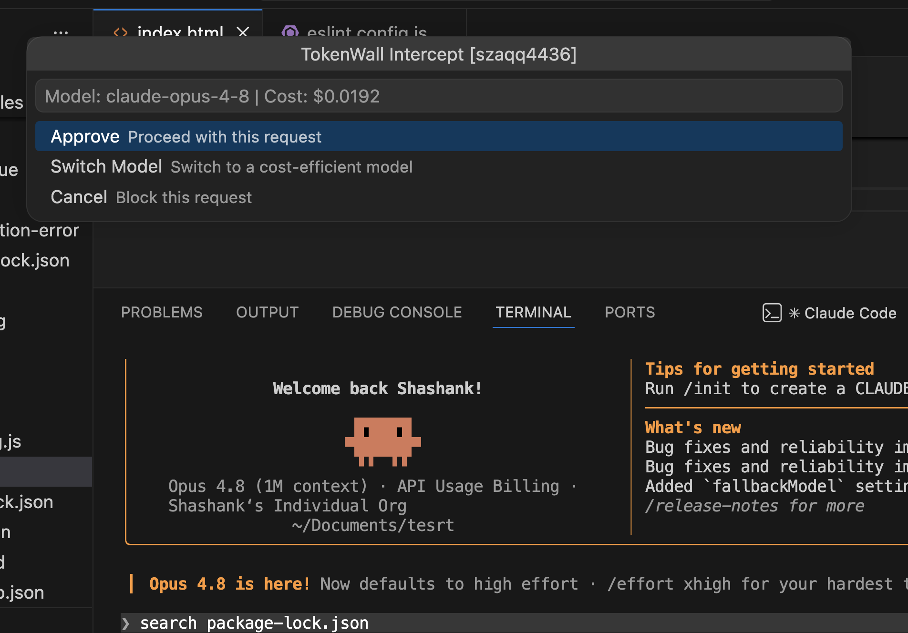Select the TERMINAL tab
Screen dimensions: 908x633
(x=533, y=312)
